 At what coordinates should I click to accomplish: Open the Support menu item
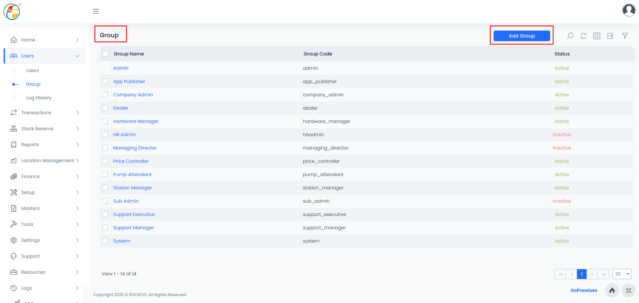coord(45,256)
